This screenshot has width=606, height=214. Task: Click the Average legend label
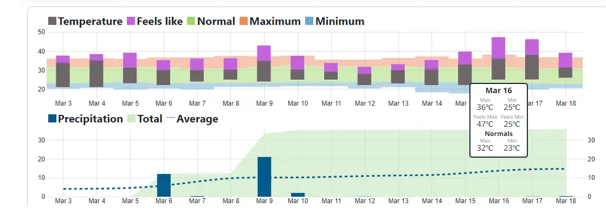[197, 119]
